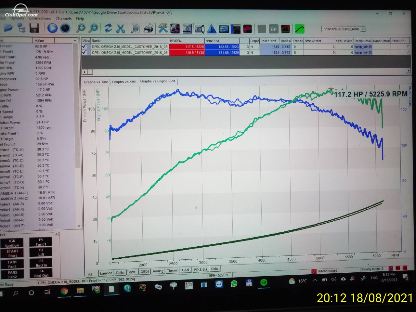The image size is (416, 312).
Task: Switch to Graphs vs Time tab
Action: tap(96, 82)
